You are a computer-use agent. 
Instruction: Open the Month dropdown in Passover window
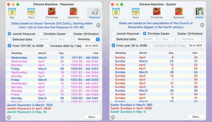[x=46, y=39]
